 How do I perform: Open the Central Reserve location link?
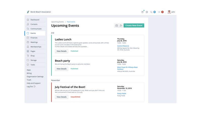(123, 46)
